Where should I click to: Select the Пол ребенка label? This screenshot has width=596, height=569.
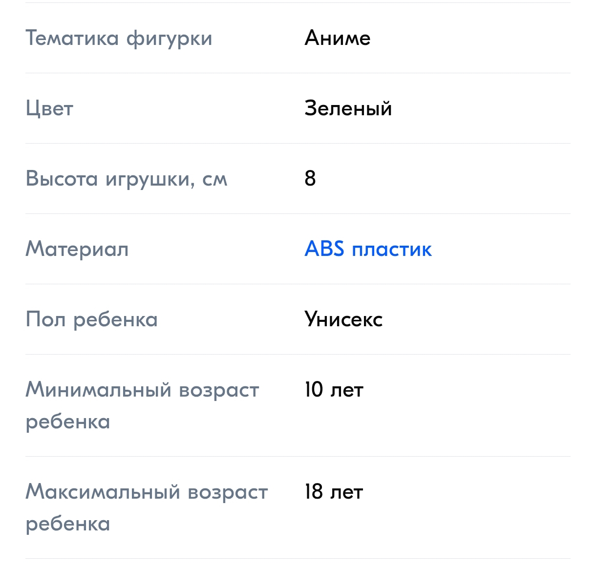(92, 320)
